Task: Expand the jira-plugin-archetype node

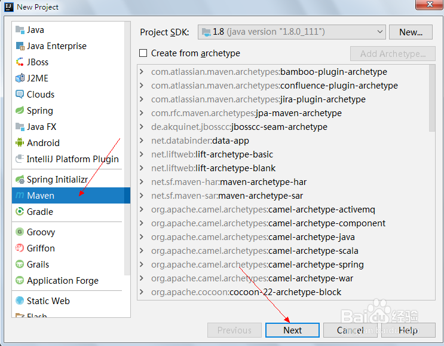Action: [x=142, y=99]
